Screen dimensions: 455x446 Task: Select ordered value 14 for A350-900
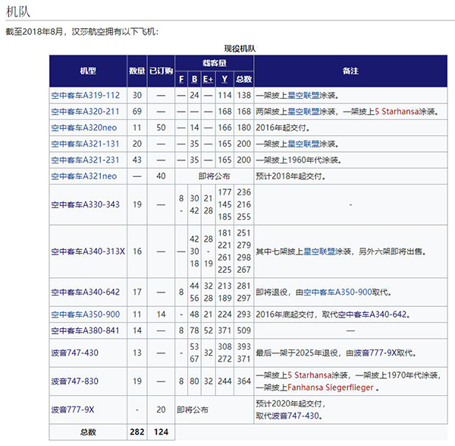click(161, 315)
